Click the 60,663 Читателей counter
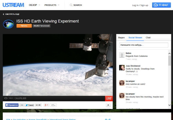 click(42, 26)
